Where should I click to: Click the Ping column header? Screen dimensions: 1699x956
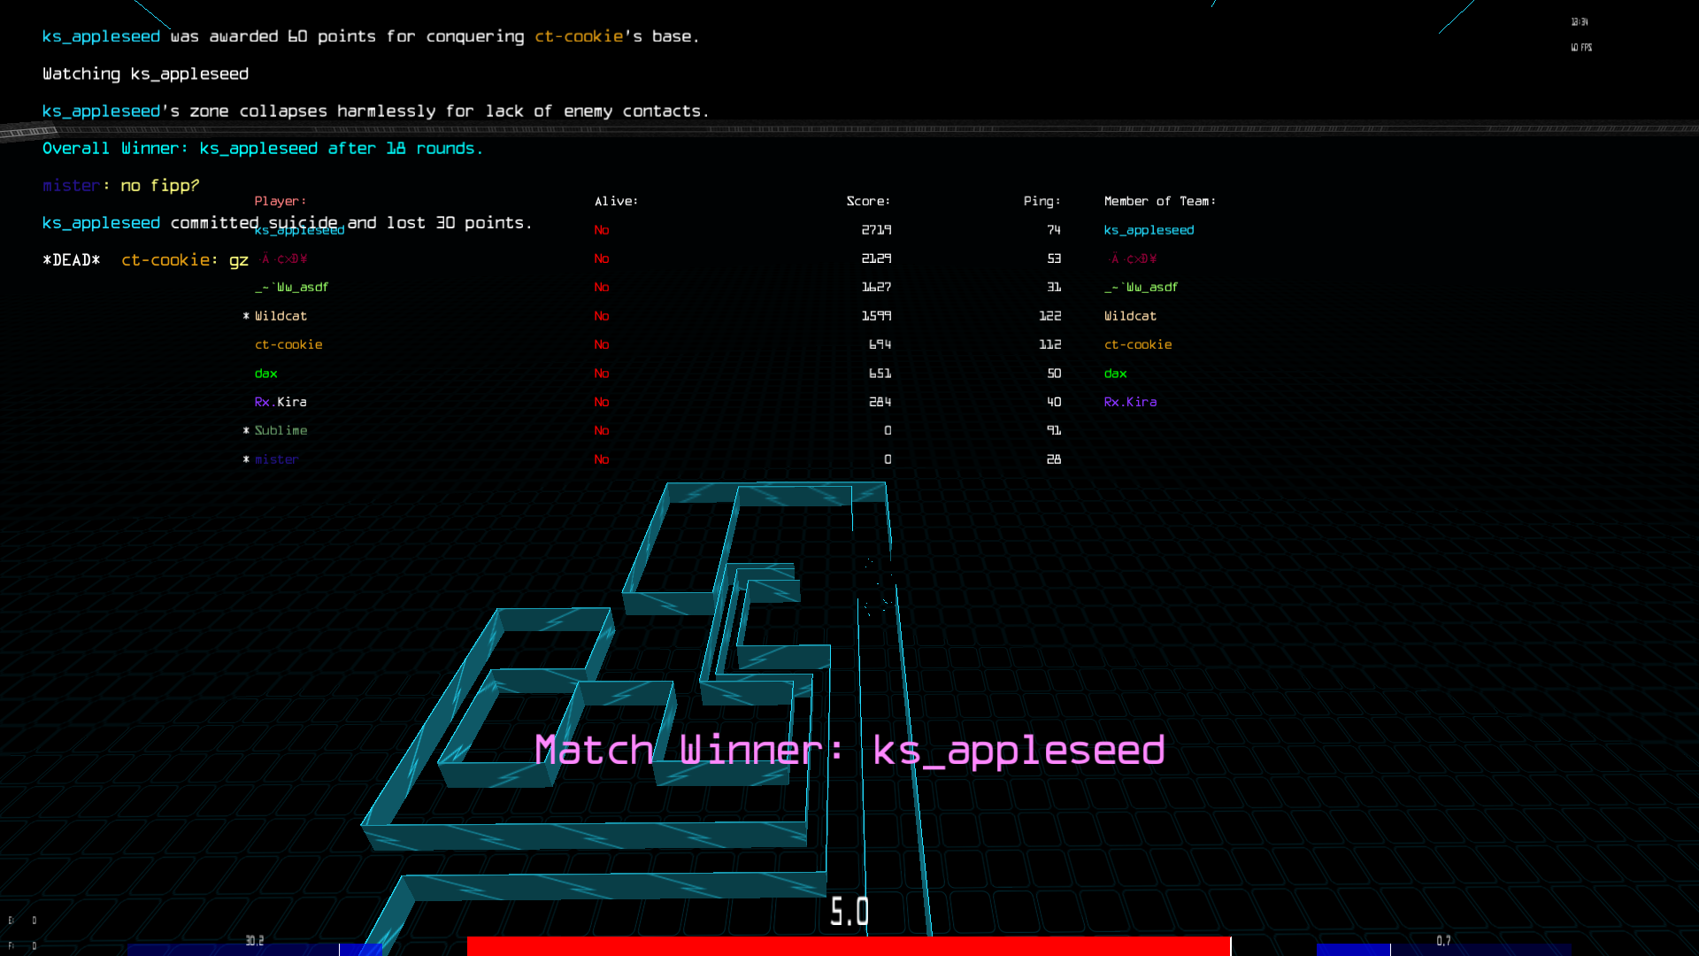pos(1041,201)
